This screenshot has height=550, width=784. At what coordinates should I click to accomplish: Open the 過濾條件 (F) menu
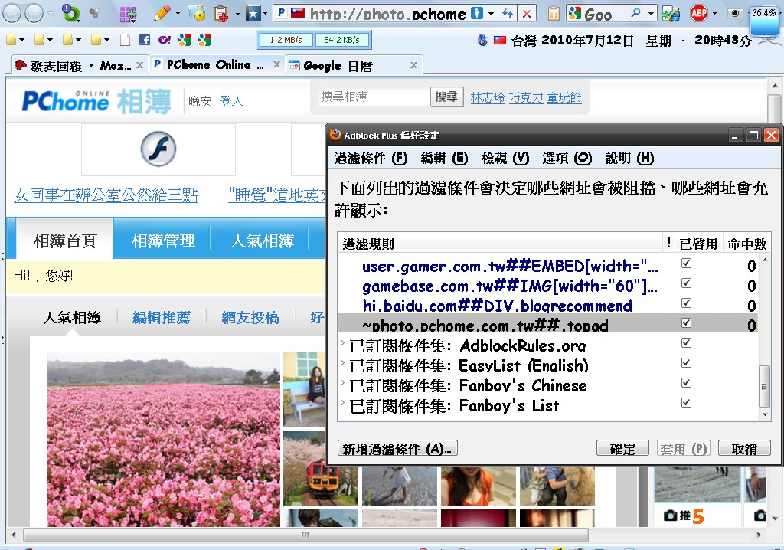pyautogui.click(x=371, y=158)
